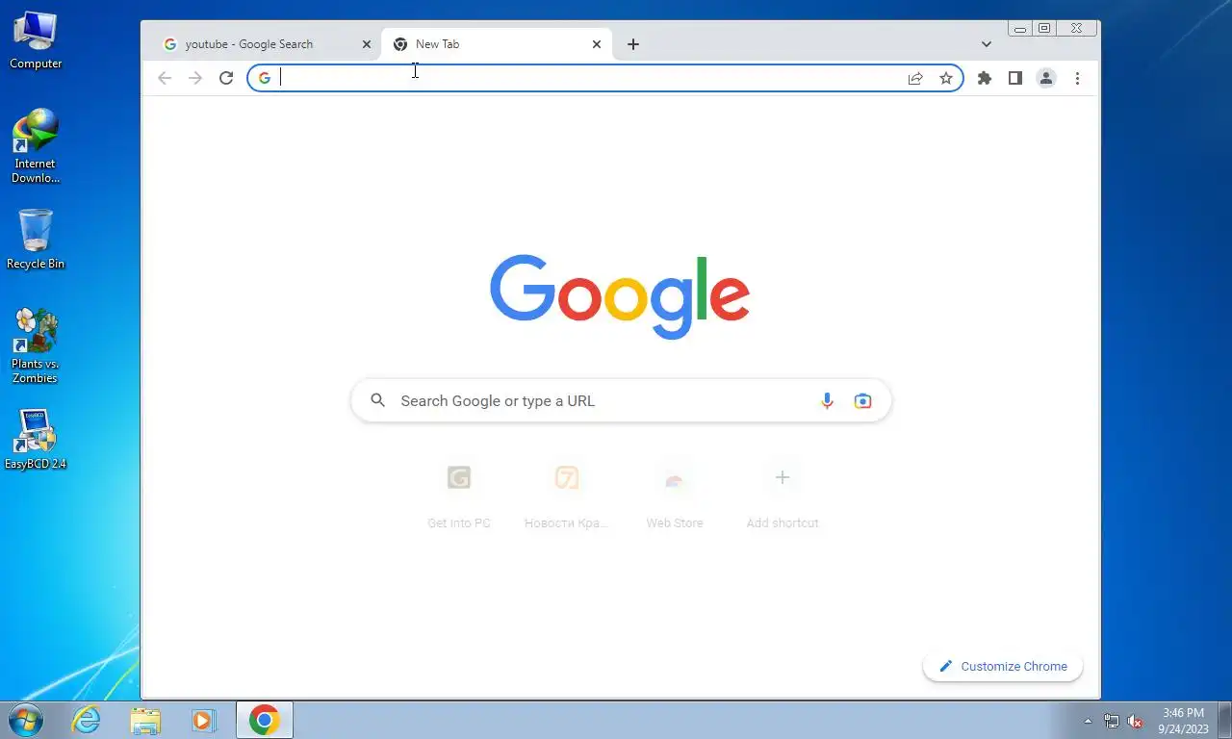Open Windows Explorer folder on taskbar
Image resolution: width=1232 pixels, height=739 pixels.
click(x=146, y=720)
